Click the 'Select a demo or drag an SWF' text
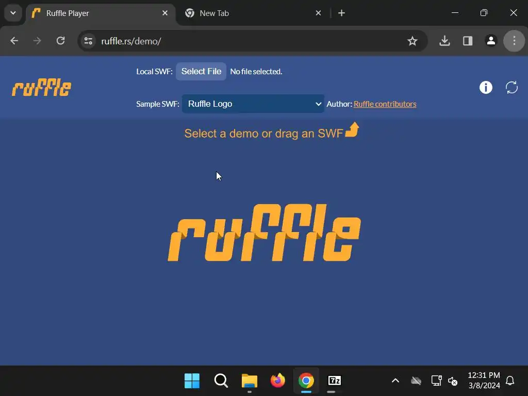 pyautogui.click(x=263, y=134)
